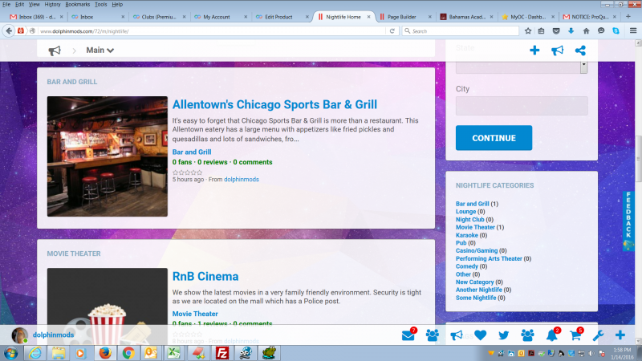642x361 pixels.
Task: Open a new browser tab
Action: [x=628, y=17]
